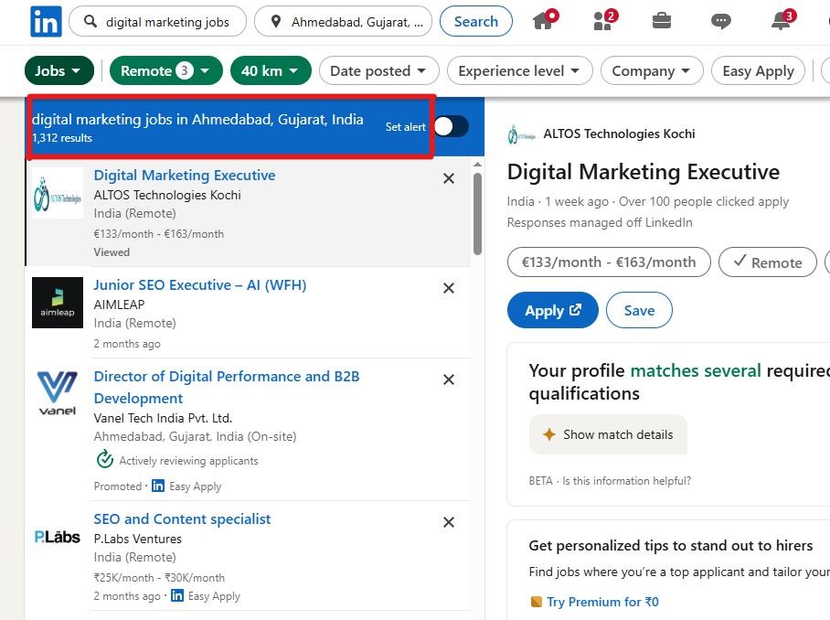This screenshot has height=620, width=830.
Task: Open the 40 km distance dropdown
Action: [x=271, y=70]
